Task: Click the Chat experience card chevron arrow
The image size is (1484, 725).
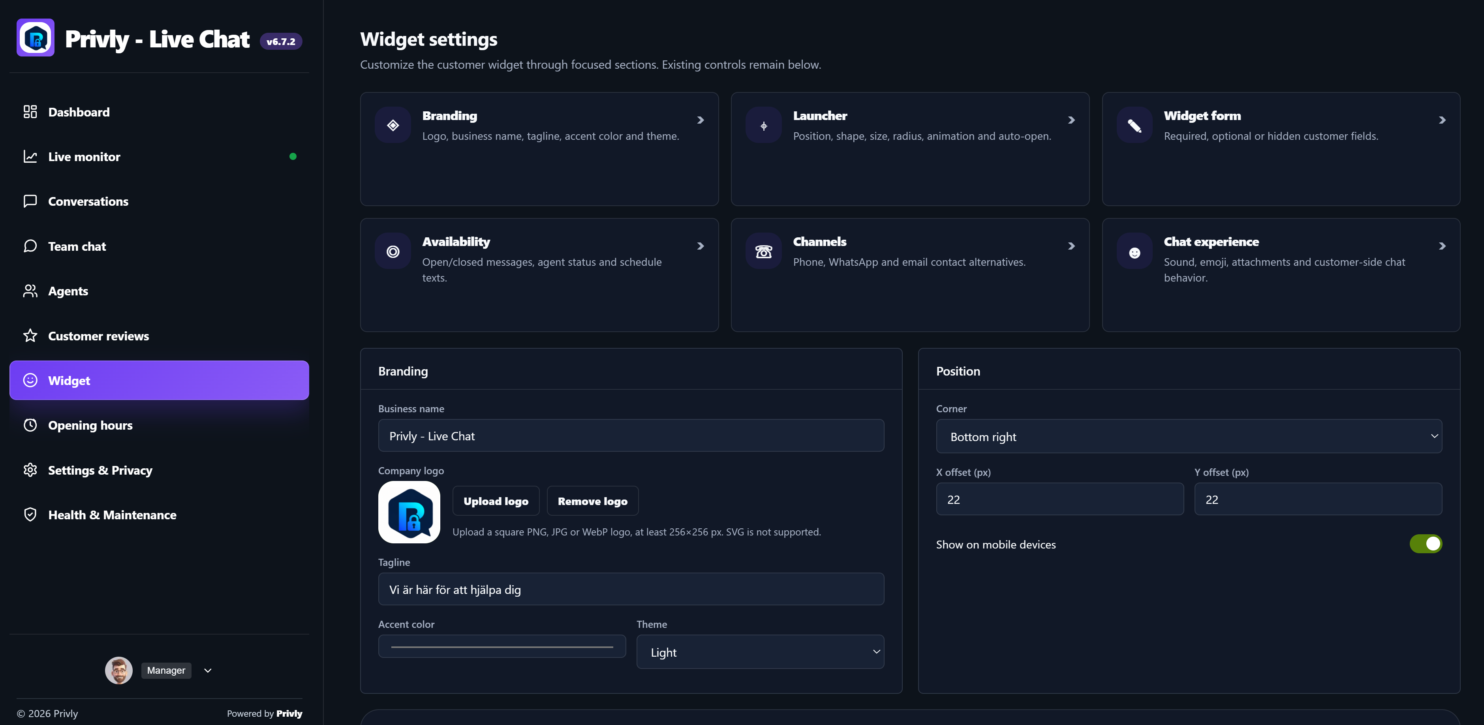Action: pos(1442,246)
